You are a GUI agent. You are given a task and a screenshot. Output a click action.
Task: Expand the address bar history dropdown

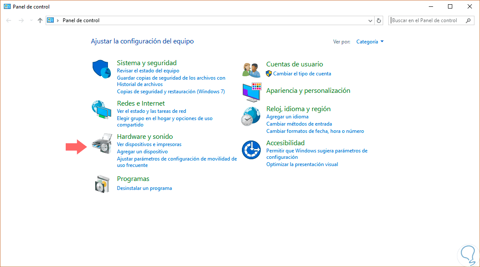click(x=370, y=20)
